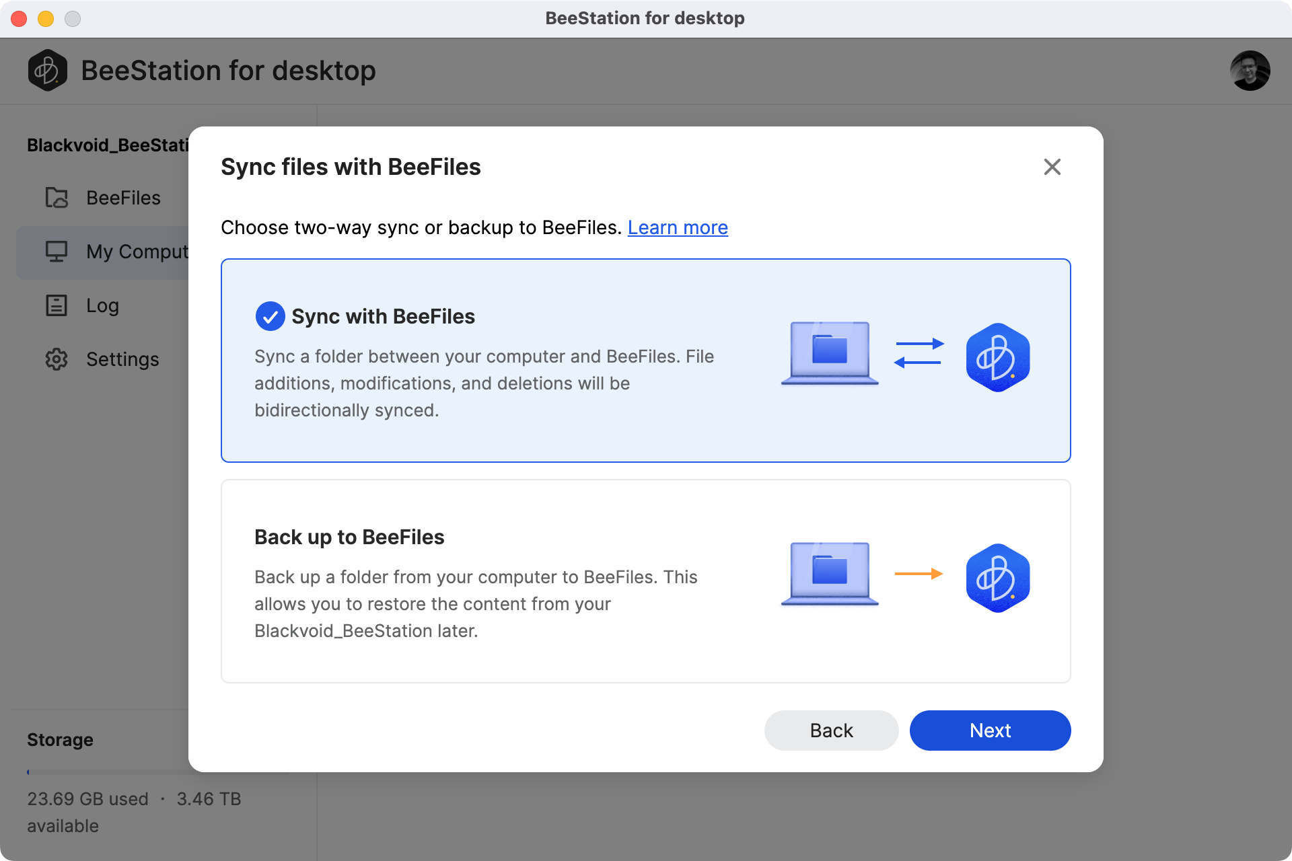The width and height of the screenshot is (1292, 861).
Task: Click the laptop illustration in the Sync card
Action: [x=830, y=353]
